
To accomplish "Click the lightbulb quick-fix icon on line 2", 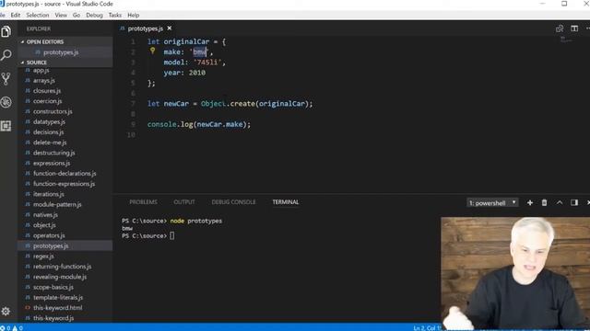I will [152, 51].
